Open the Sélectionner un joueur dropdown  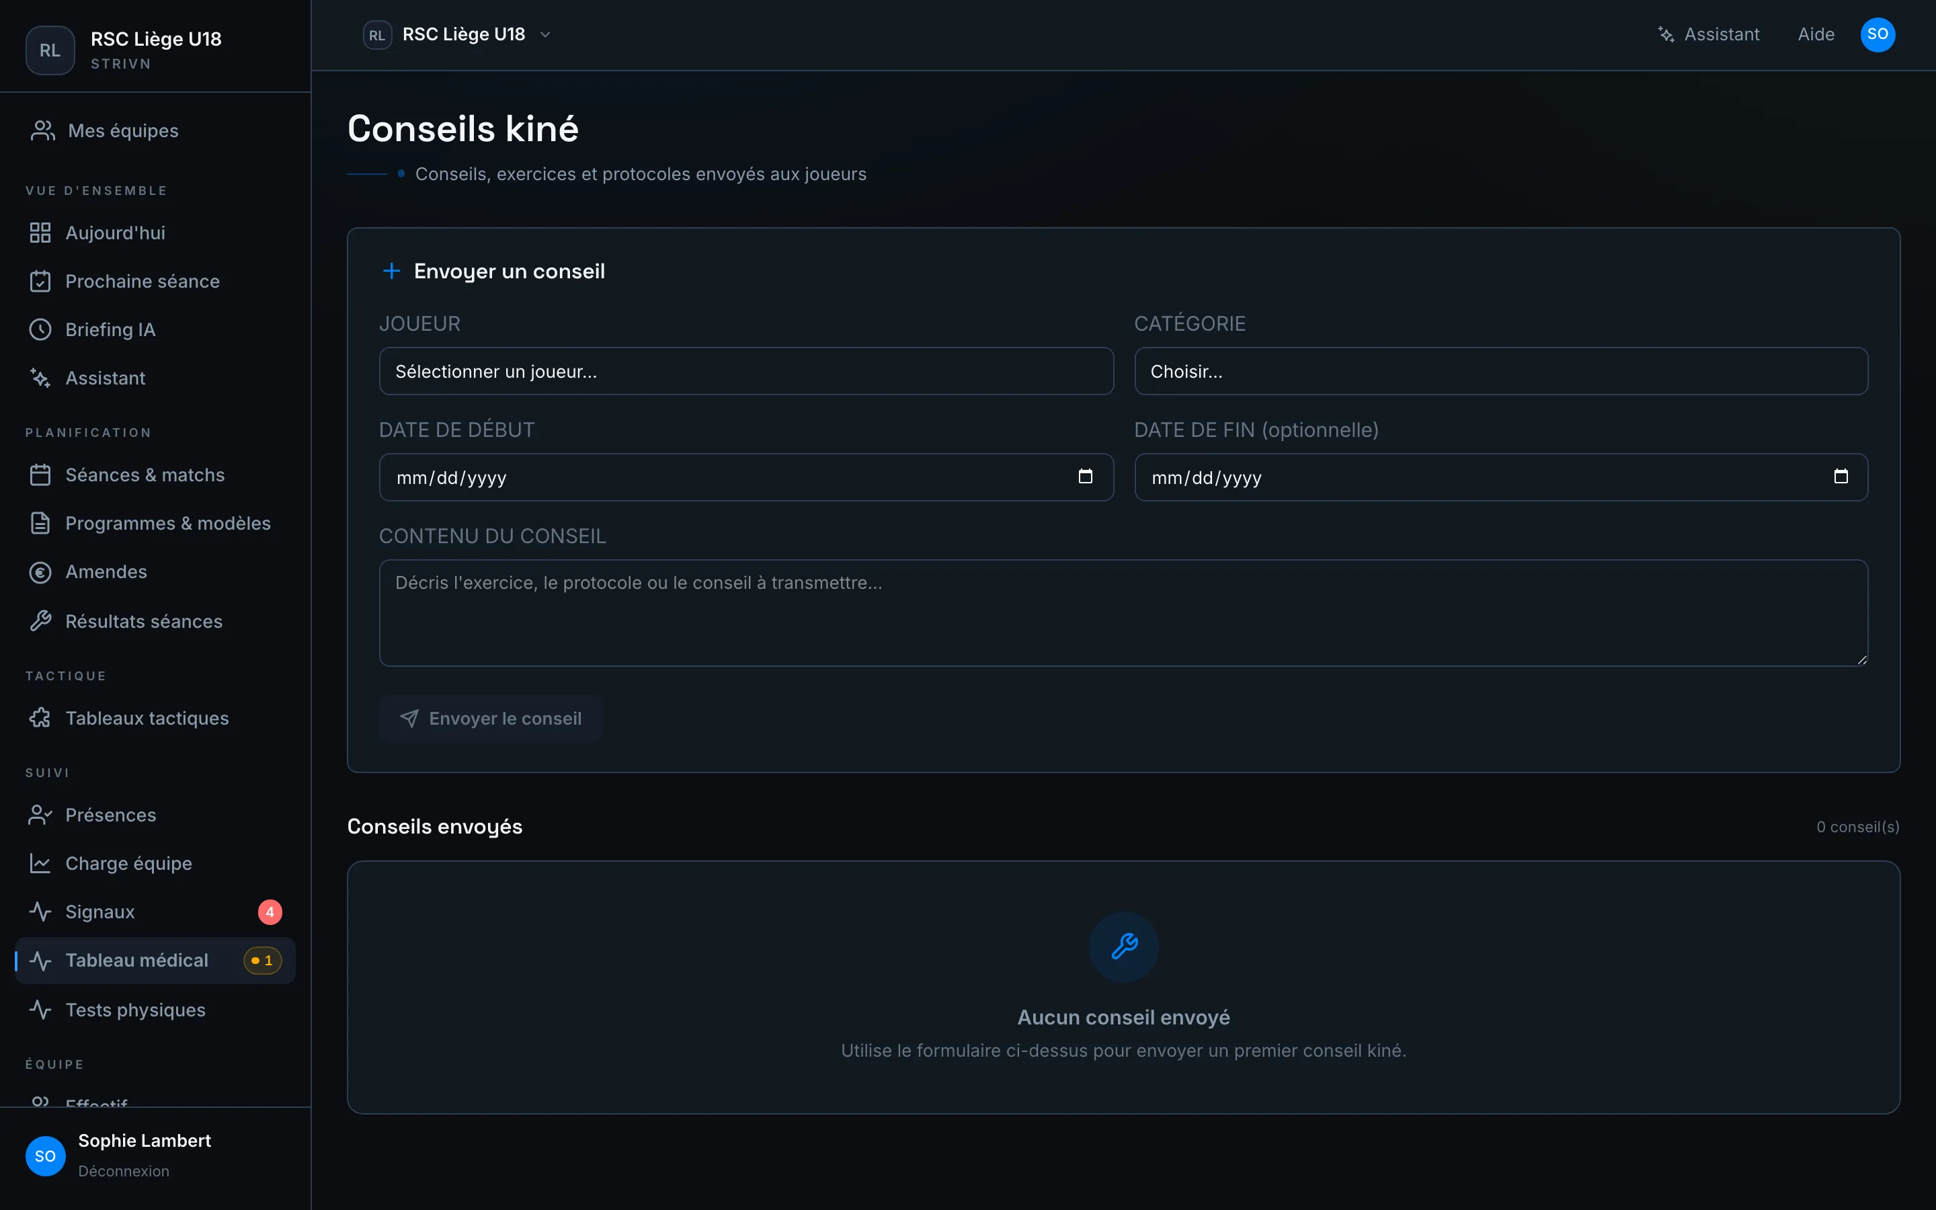pyautogui.click(x=745, y=371)
